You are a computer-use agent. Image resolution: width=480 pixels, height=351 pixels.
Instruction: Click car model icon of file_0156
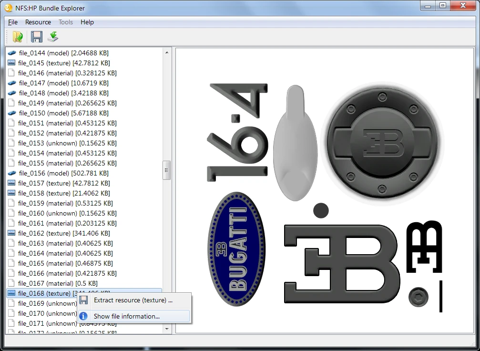click(11, 173)
